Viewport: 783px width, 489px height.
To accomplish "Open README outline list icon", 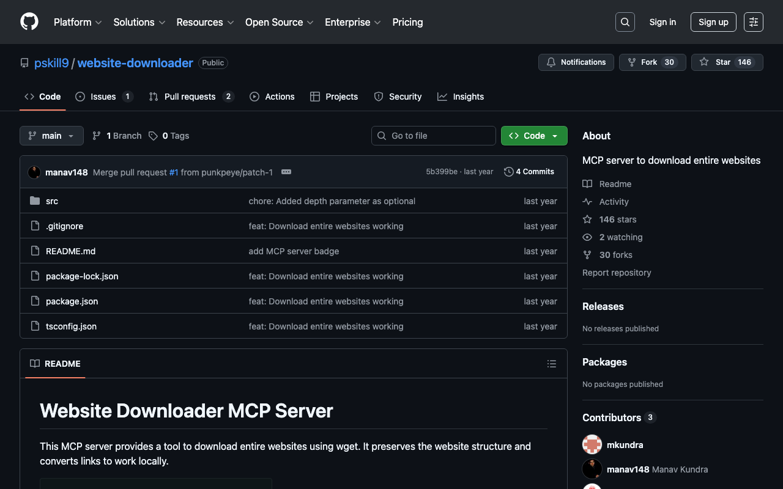I will click(x=551, y=364).
